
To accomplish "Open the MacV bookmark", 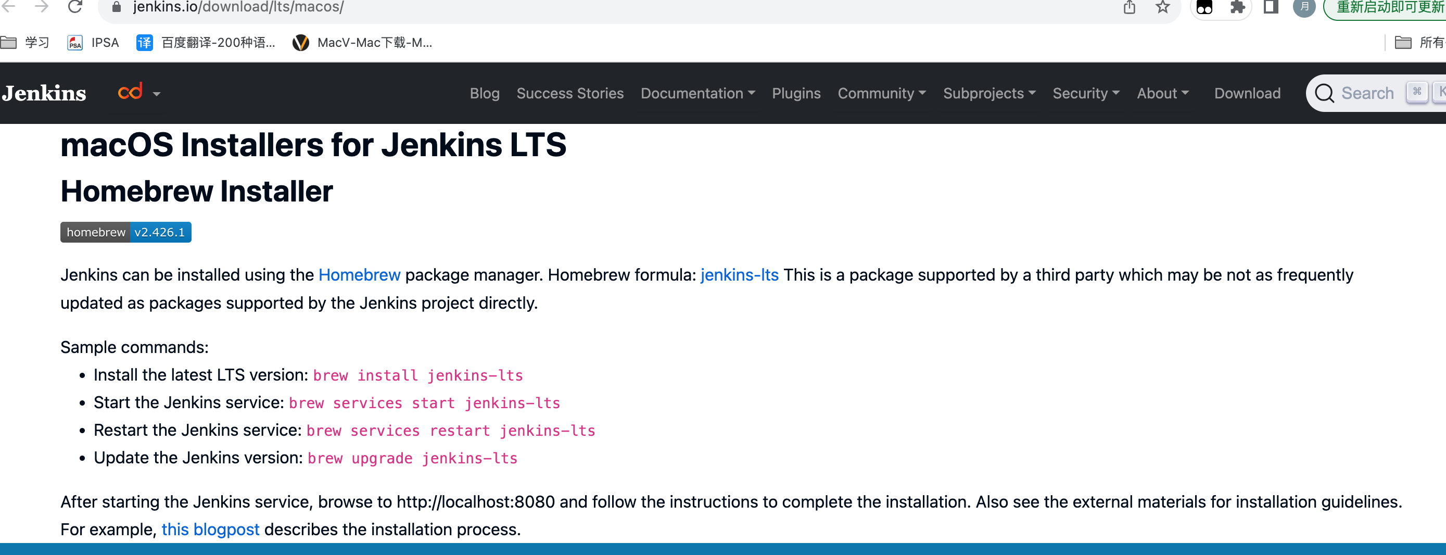I will (362, 43).
